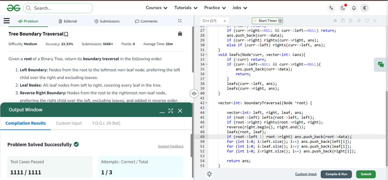Switch to the Comments tab
Screen dimensions: 388x180
(146, 21)
